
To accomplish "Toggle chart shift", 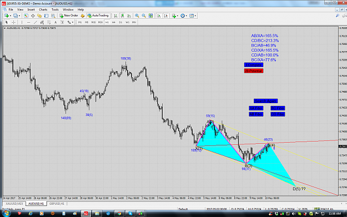I will pyautogui.click(x=166, y=16).
